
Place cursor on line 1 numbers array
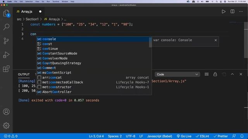point(97,24)
